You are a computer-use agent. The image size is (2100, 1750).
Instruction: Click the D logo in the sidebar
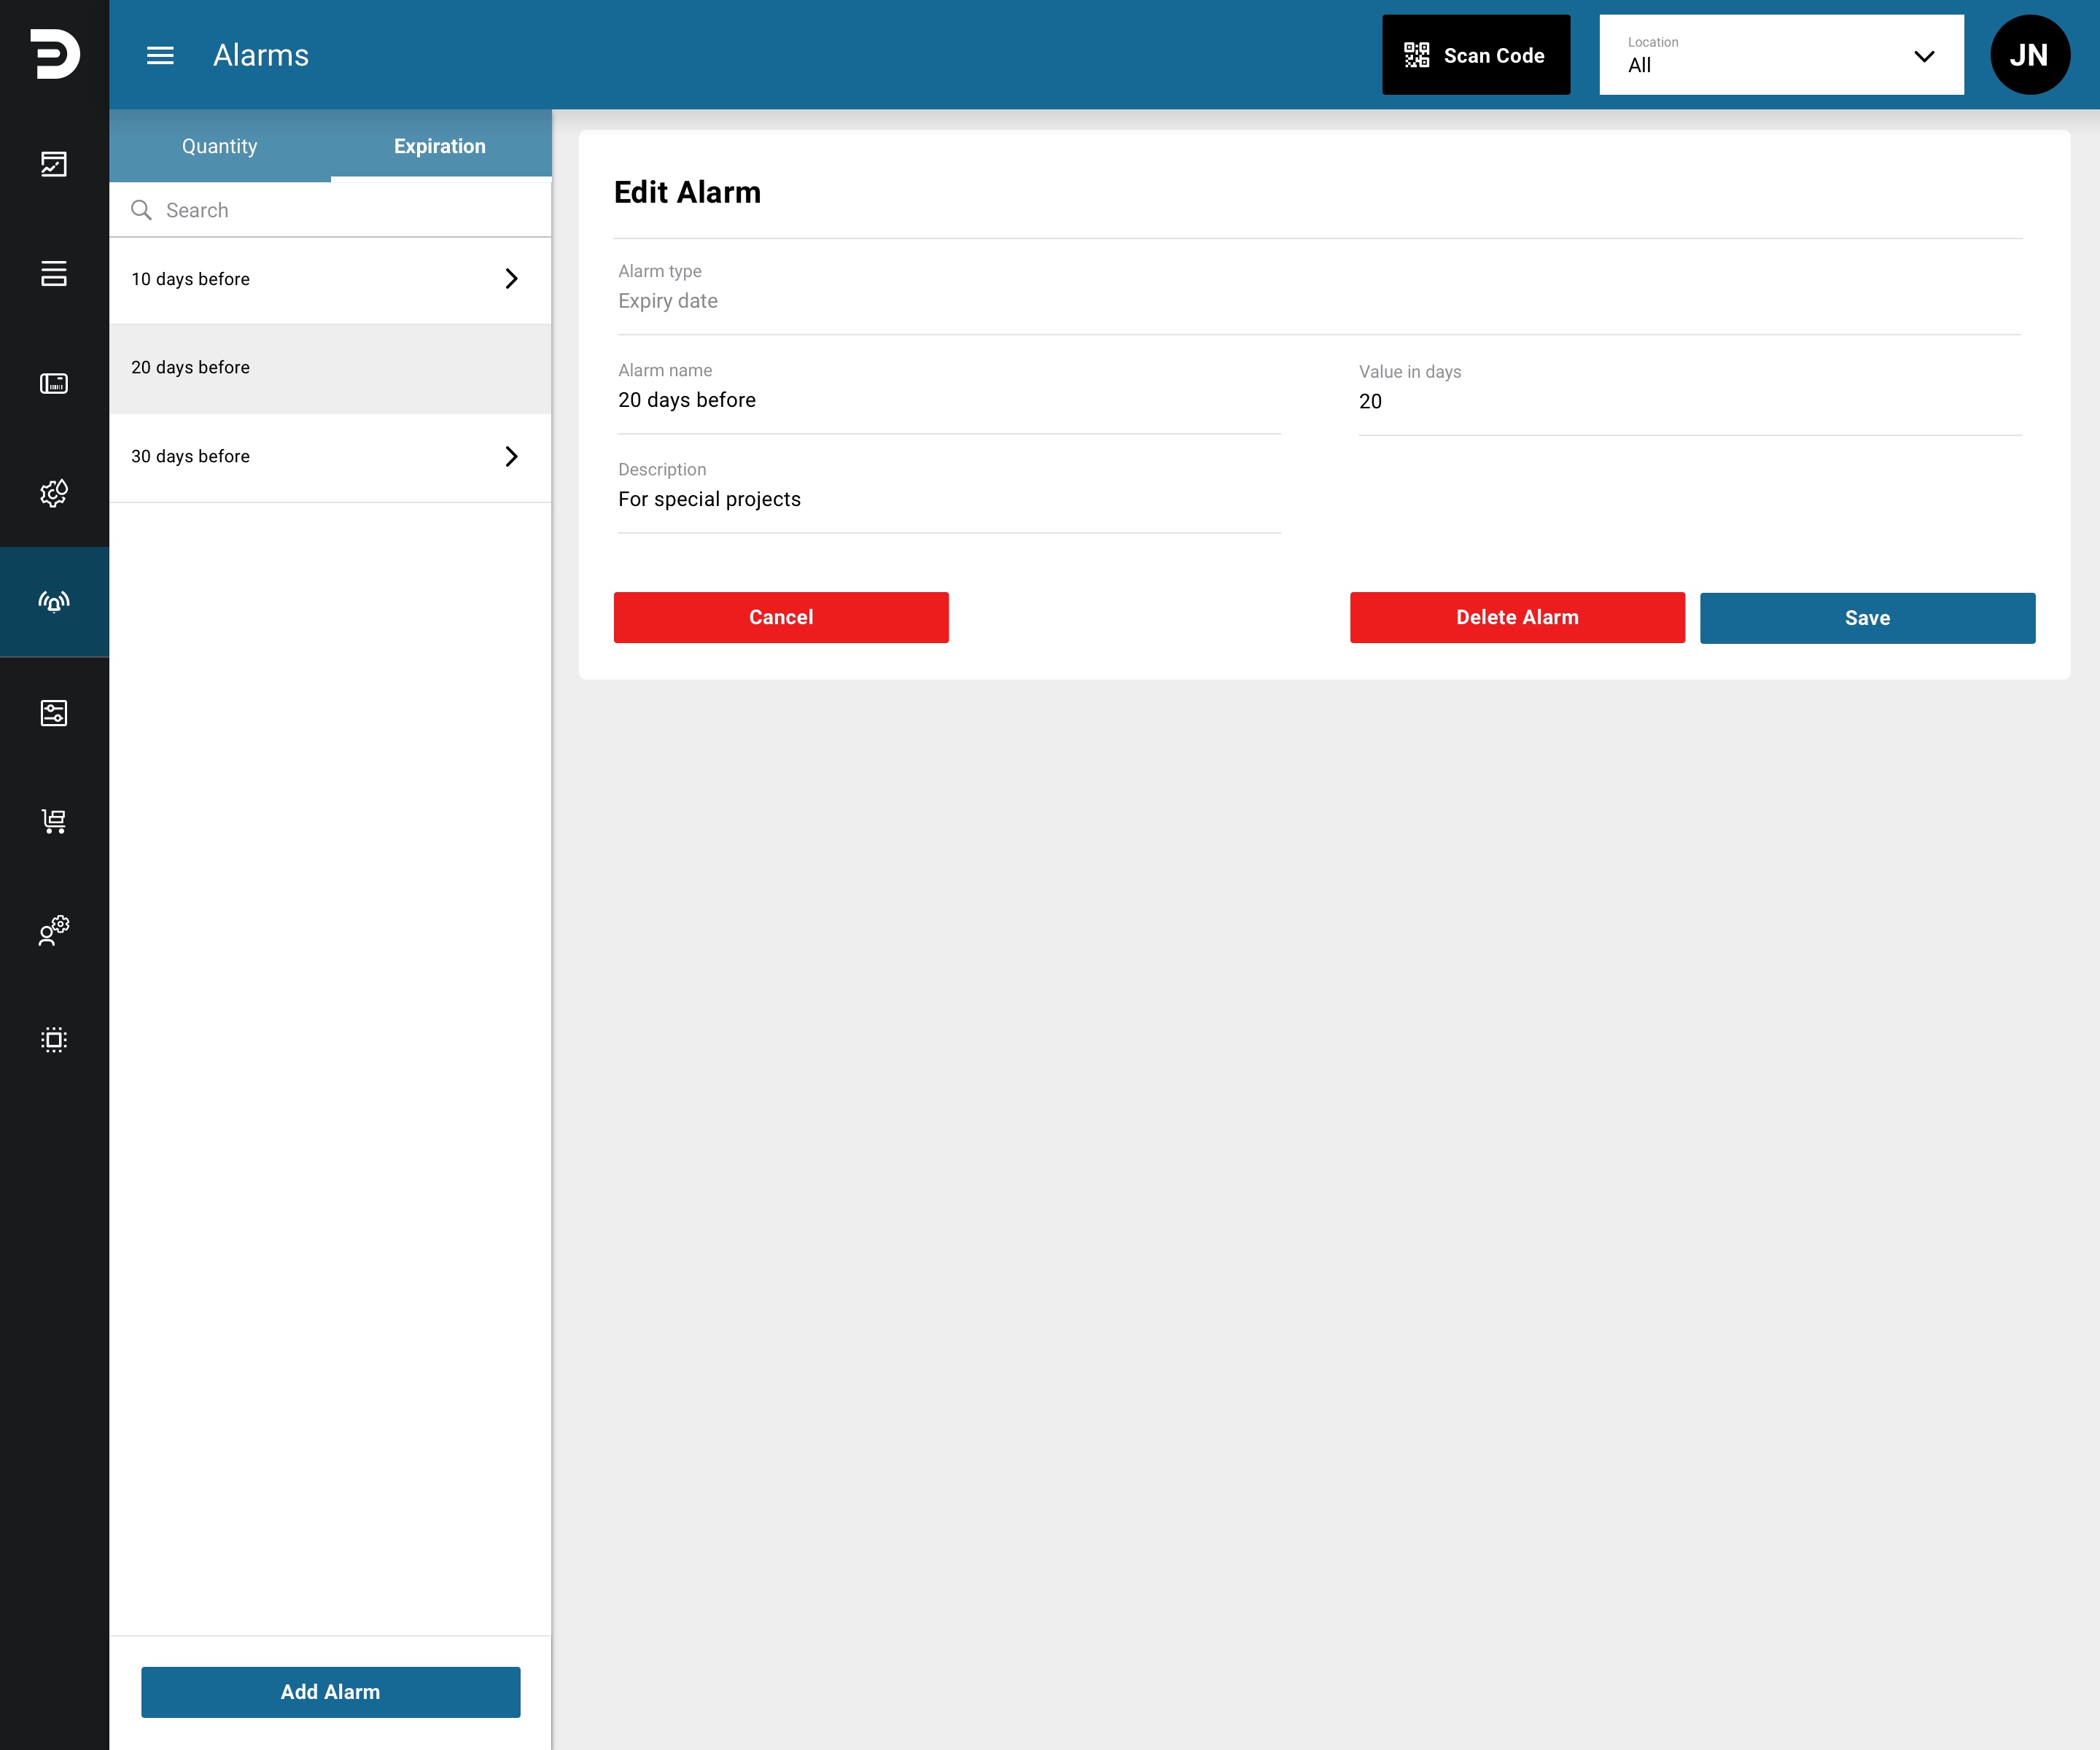tap(55, 54)
